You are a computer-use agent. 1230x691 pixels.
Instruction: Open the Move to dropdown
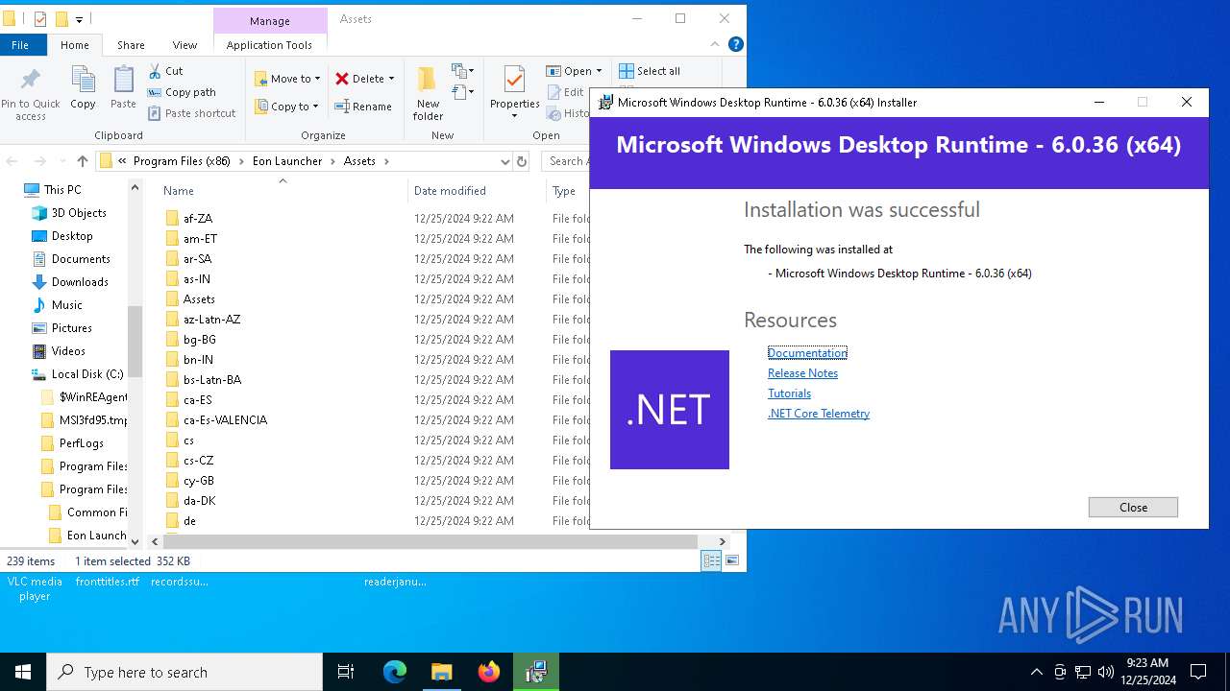[x=287, y=79]
